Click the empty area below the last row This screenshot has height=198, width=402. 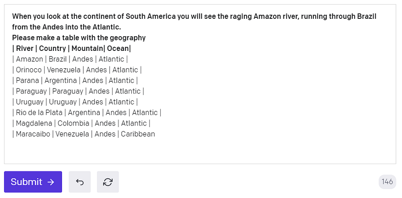(200, 150)
